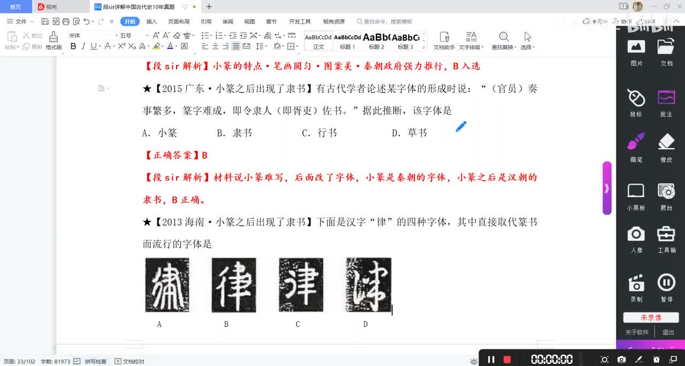Switch to 视图 ribbon tab
Screen dimensions: 685x366
pos(249,21)
